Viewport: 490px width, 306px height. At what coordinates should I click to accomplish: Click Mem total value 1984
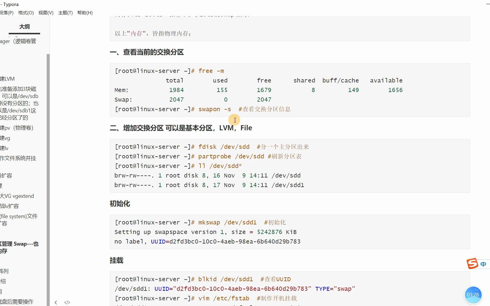click(176, 90)
